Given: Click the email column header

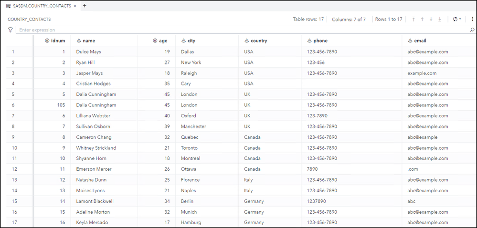Looking at the screenshot, I should [x=416, y=41].
